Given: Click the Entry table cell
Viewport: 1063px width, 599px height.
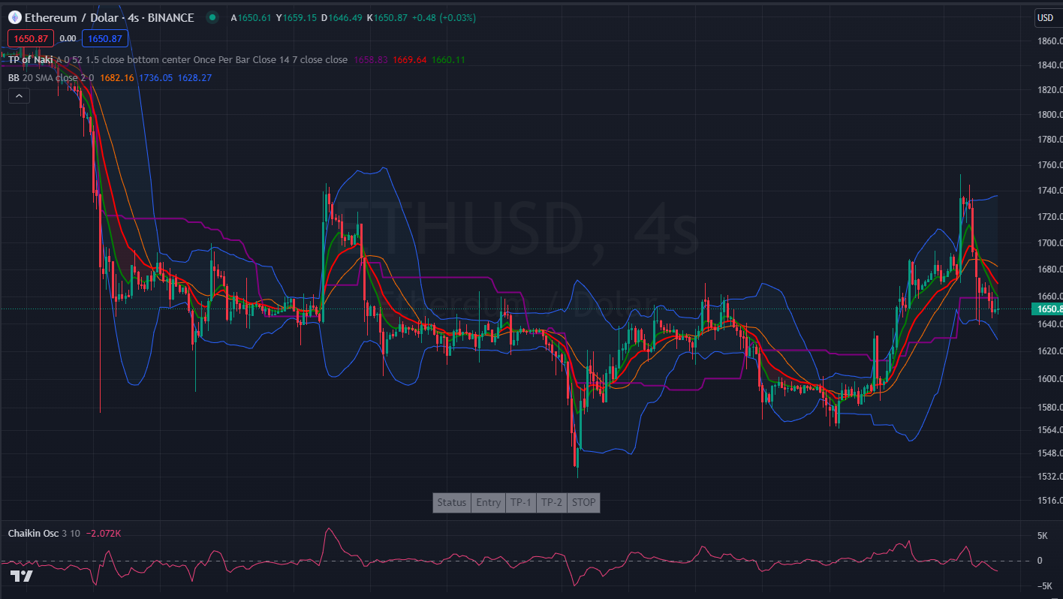Looking at the screenshot, I should click(x=489, y=503).
